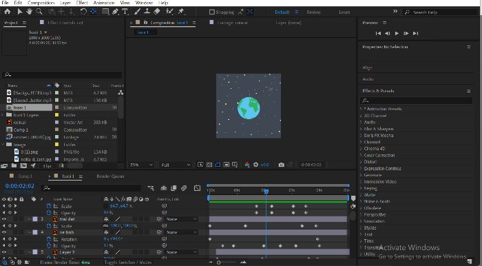This screenshot has height=266, width=482.
Task: Collapse the 've tinh' layer properties
Action: pyautogui.click(x=30, y=232)
